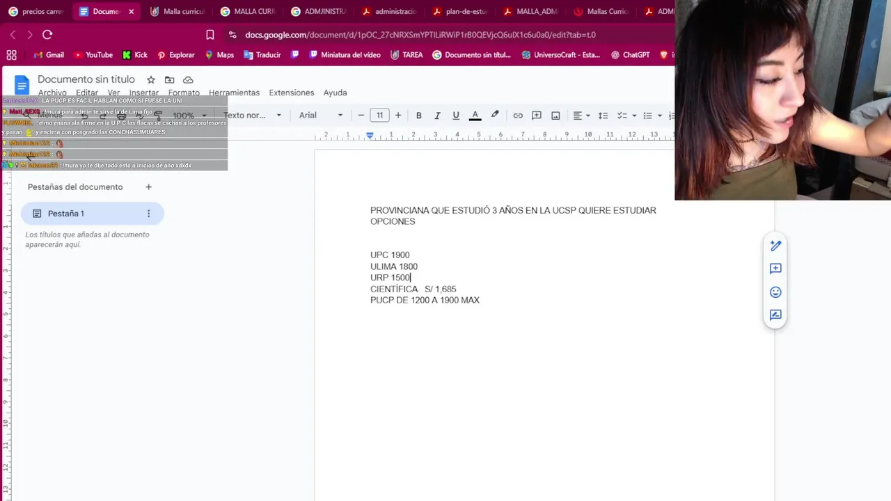Screen dimensions: 891x501
Task: Open the Gmail bookmark
Action: 49,55
